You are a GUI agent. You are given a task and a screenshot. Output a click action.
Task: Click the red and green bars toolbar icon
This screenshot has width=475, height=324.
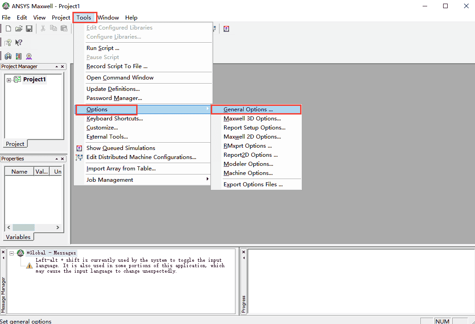(19, 56)
